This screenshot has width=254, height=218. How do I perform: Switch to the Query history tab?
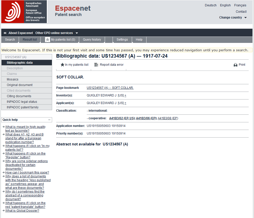(92, 40)
